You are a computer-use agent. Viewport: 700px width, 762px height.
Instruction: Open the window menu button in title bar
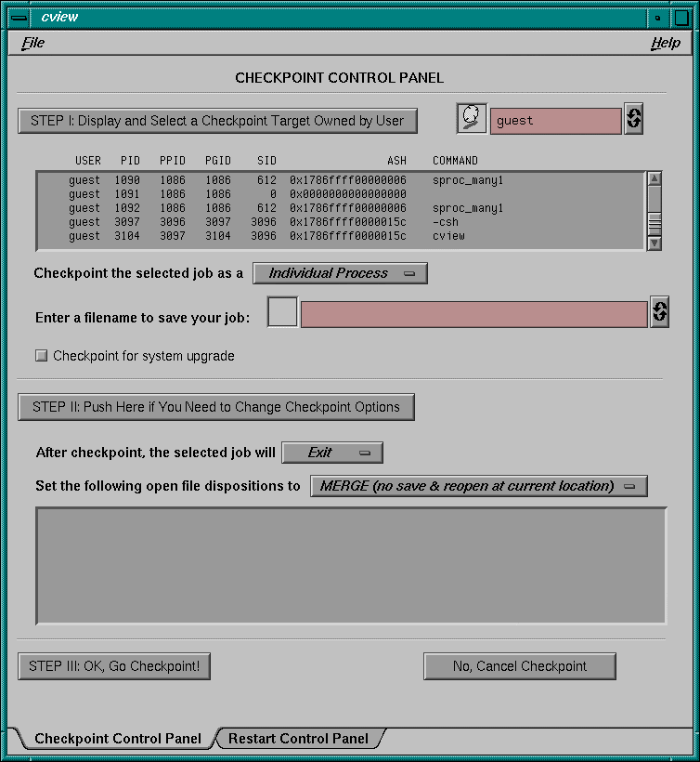(19, 18)
